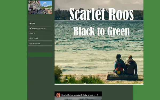Click the concert stage thumbnail image
Image resolution: width=160 pixels, height=100 pixels.
pyautogui.click(x=40, y=7)
